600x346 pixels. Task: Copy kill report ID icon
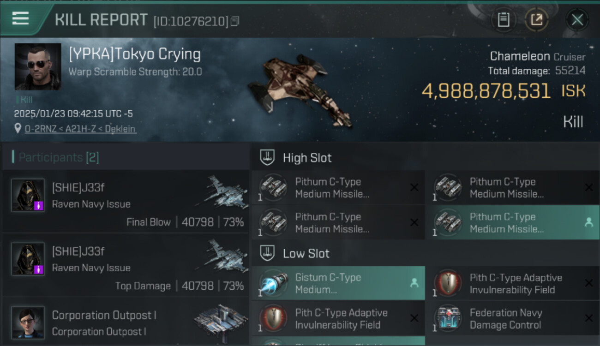coord(235,21)
